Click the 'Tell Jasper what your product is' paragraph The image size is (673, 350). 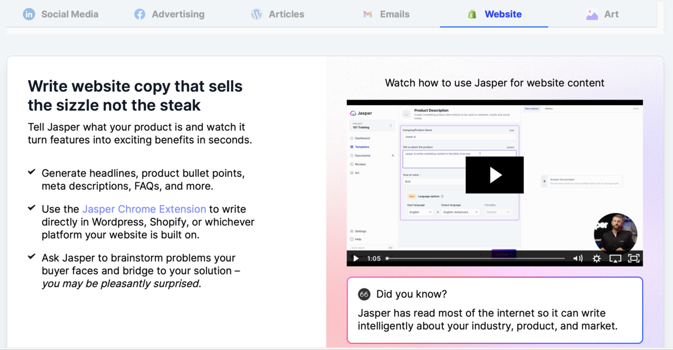point(140,133)
